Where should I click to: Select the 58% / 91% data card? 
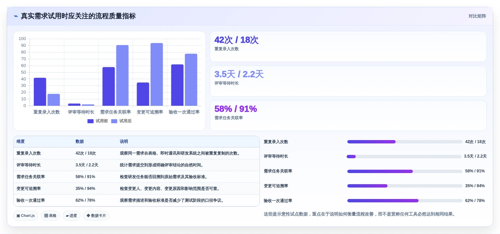(348, 115)
